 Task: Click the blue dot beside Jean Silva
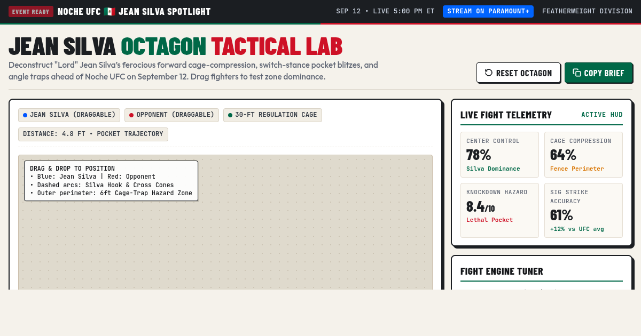[x=25, y=115]
